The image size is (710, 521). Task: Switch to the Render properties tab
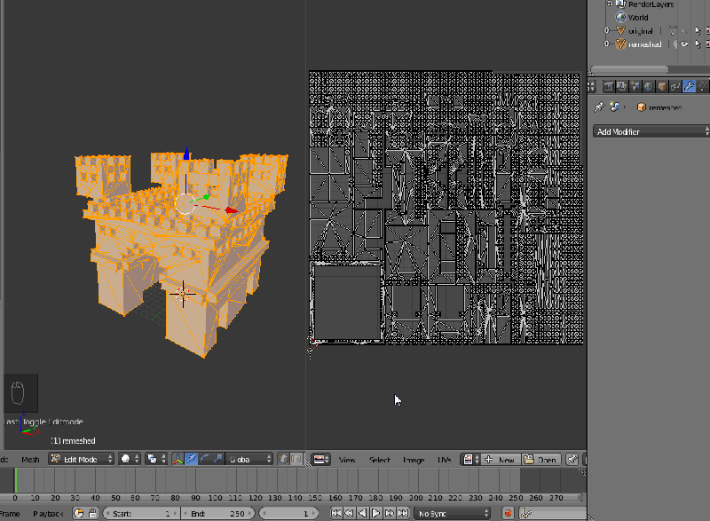coord(609,86)
